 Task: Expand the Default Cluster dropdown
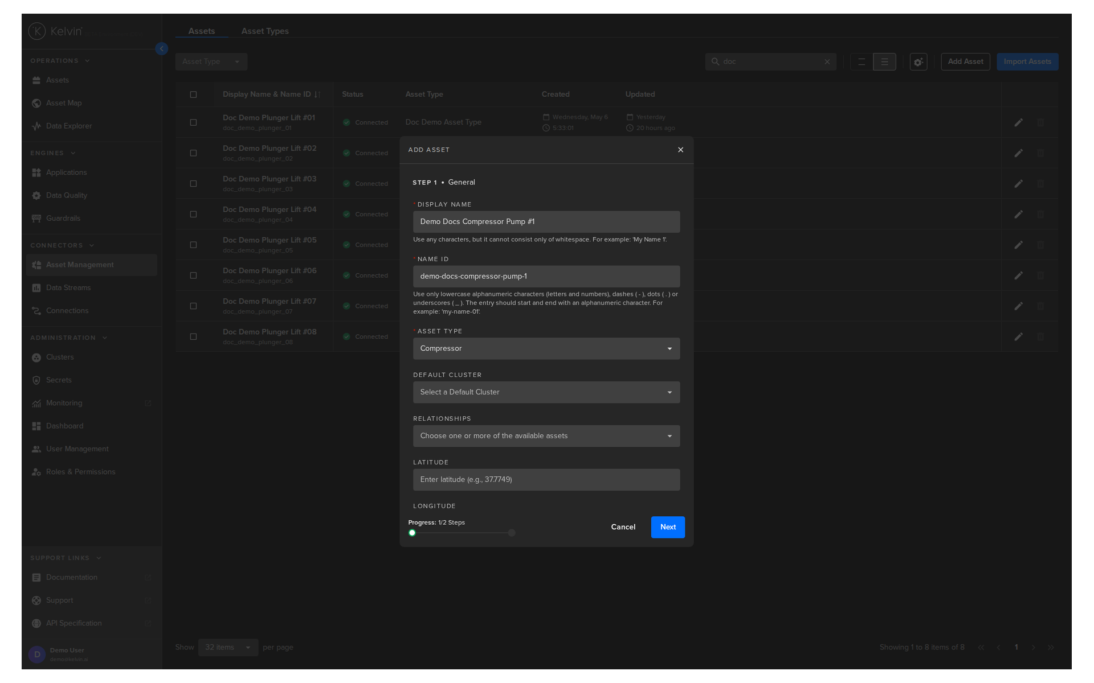(546, 392)
